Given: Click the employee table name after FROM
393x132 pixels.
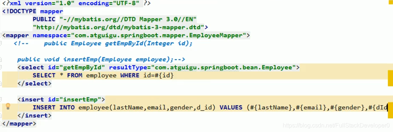Looking at the screenshot, I should [101, 75].
